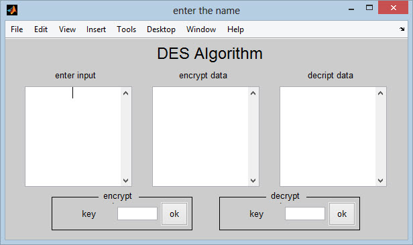
Task: Click the DES Algorithm heading text
Action: (x=210, y=54)
